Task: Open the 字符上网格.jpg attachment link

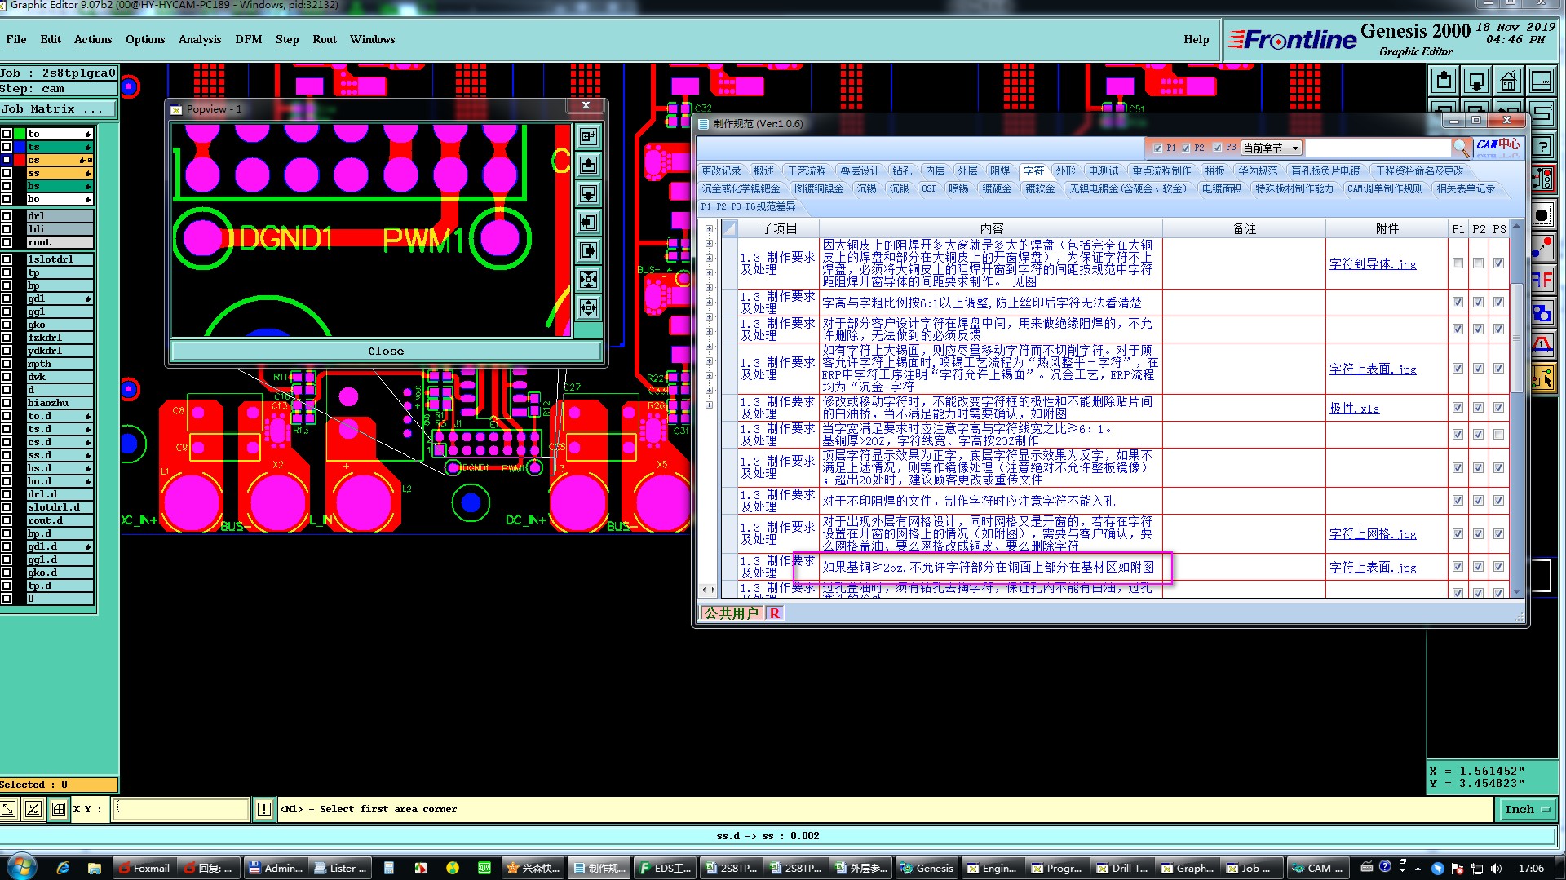Action: click(x=1373, y=534)
